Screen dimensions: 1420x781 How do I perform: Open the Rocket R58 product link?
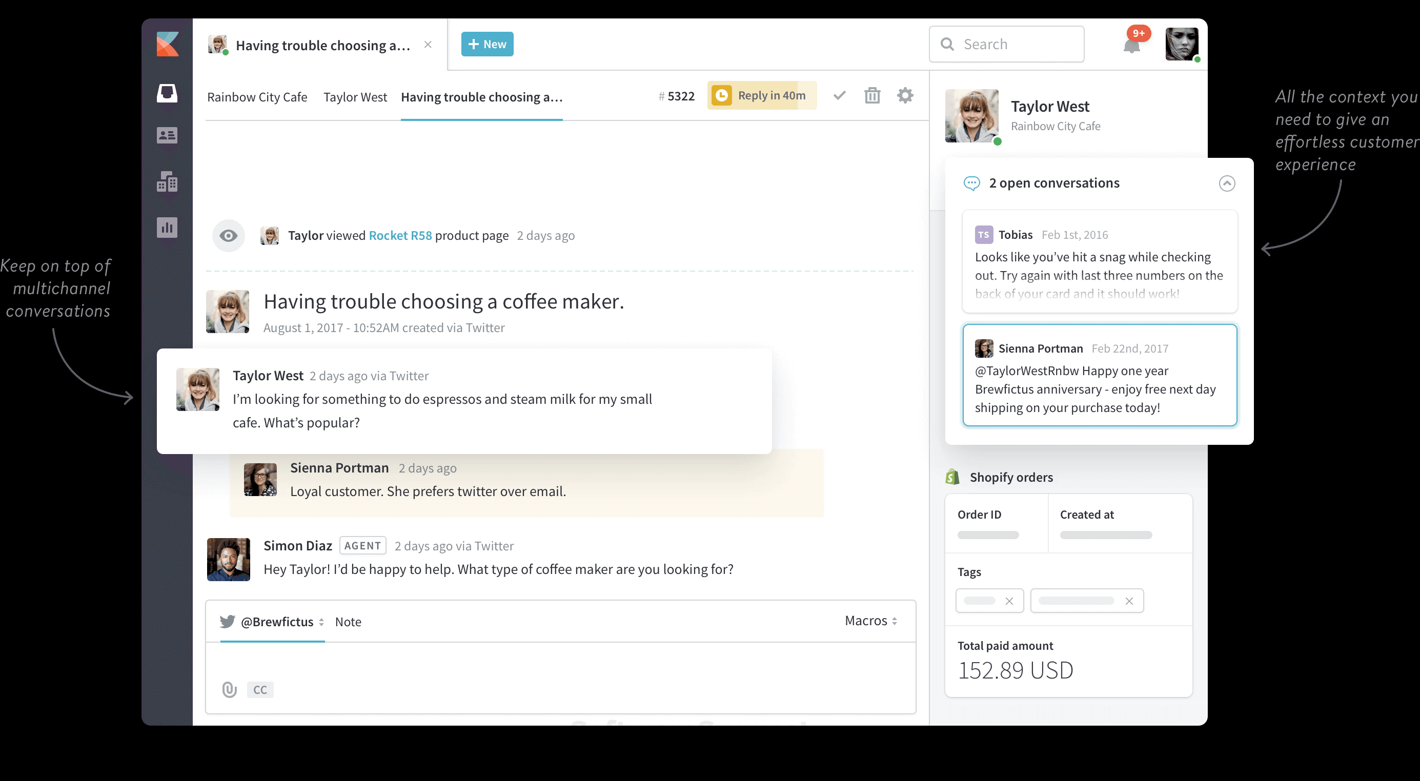pyautogui.click(x=400, y=235)
